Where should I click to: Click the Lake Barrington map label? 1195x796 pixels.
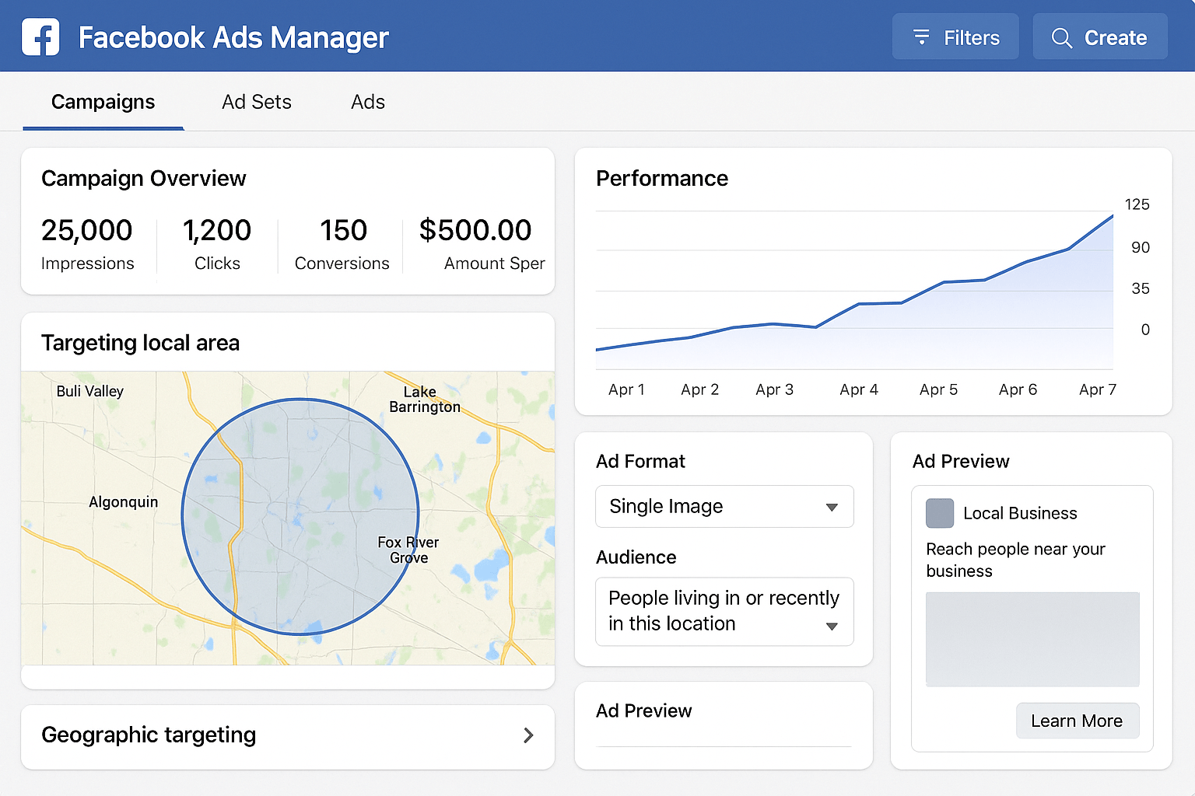tap(425, 399)
